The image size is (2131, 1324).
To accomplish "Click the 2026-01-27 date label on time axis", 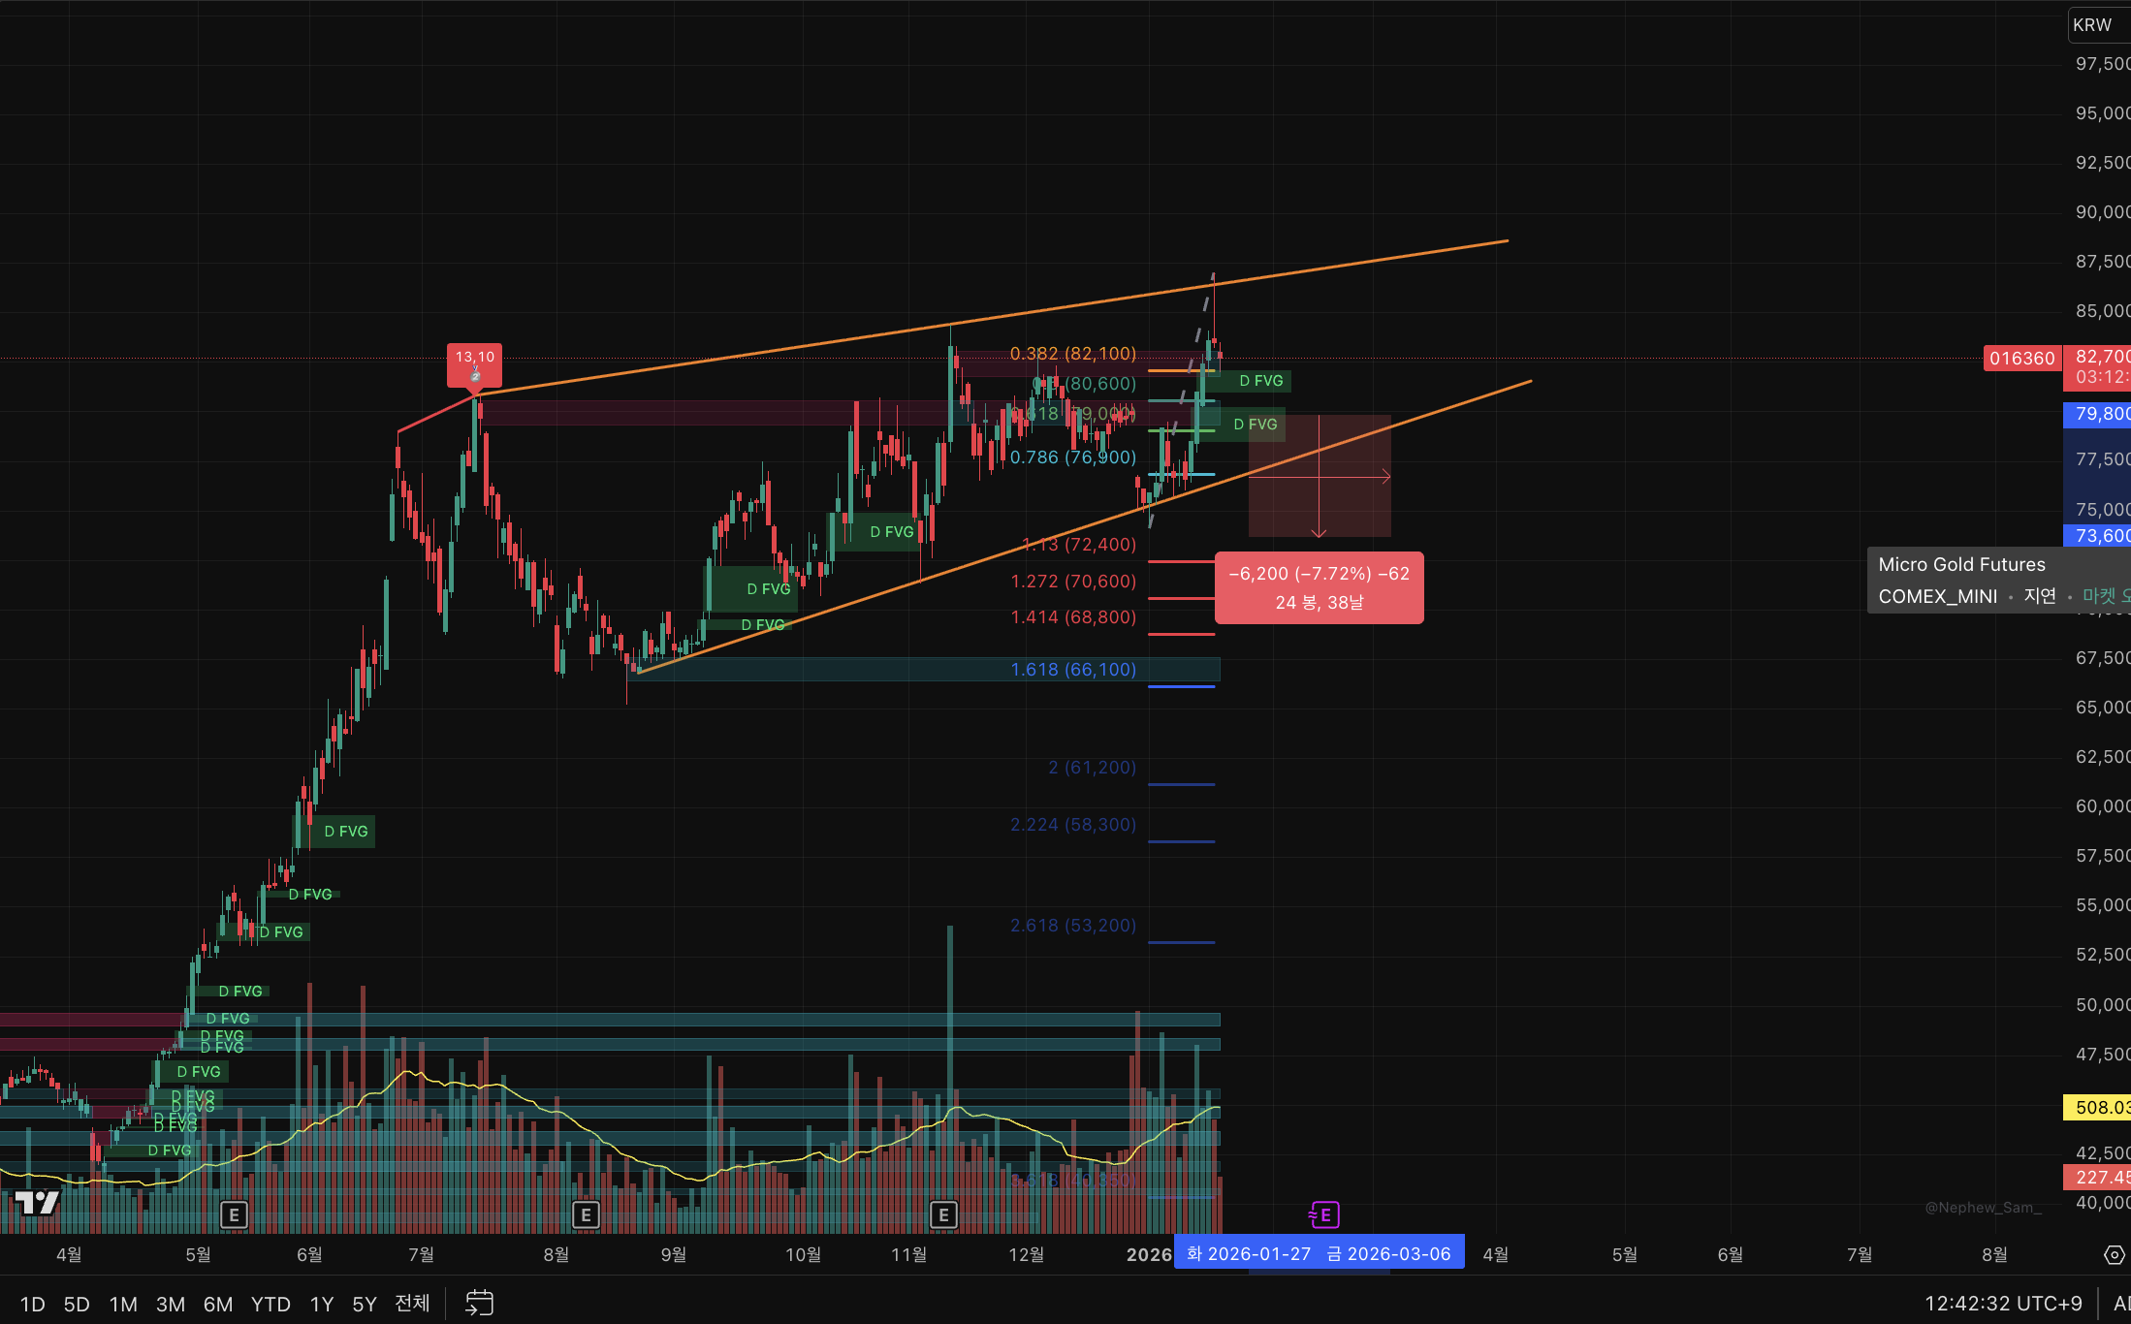I will [1248, 1254].
